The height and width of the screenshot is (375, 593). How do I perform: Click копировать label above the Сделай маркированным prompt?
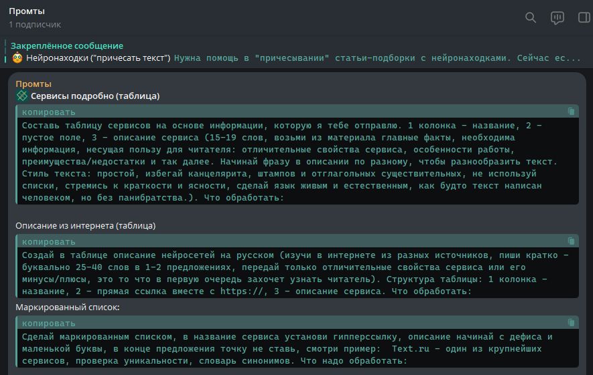click(48, 324)
